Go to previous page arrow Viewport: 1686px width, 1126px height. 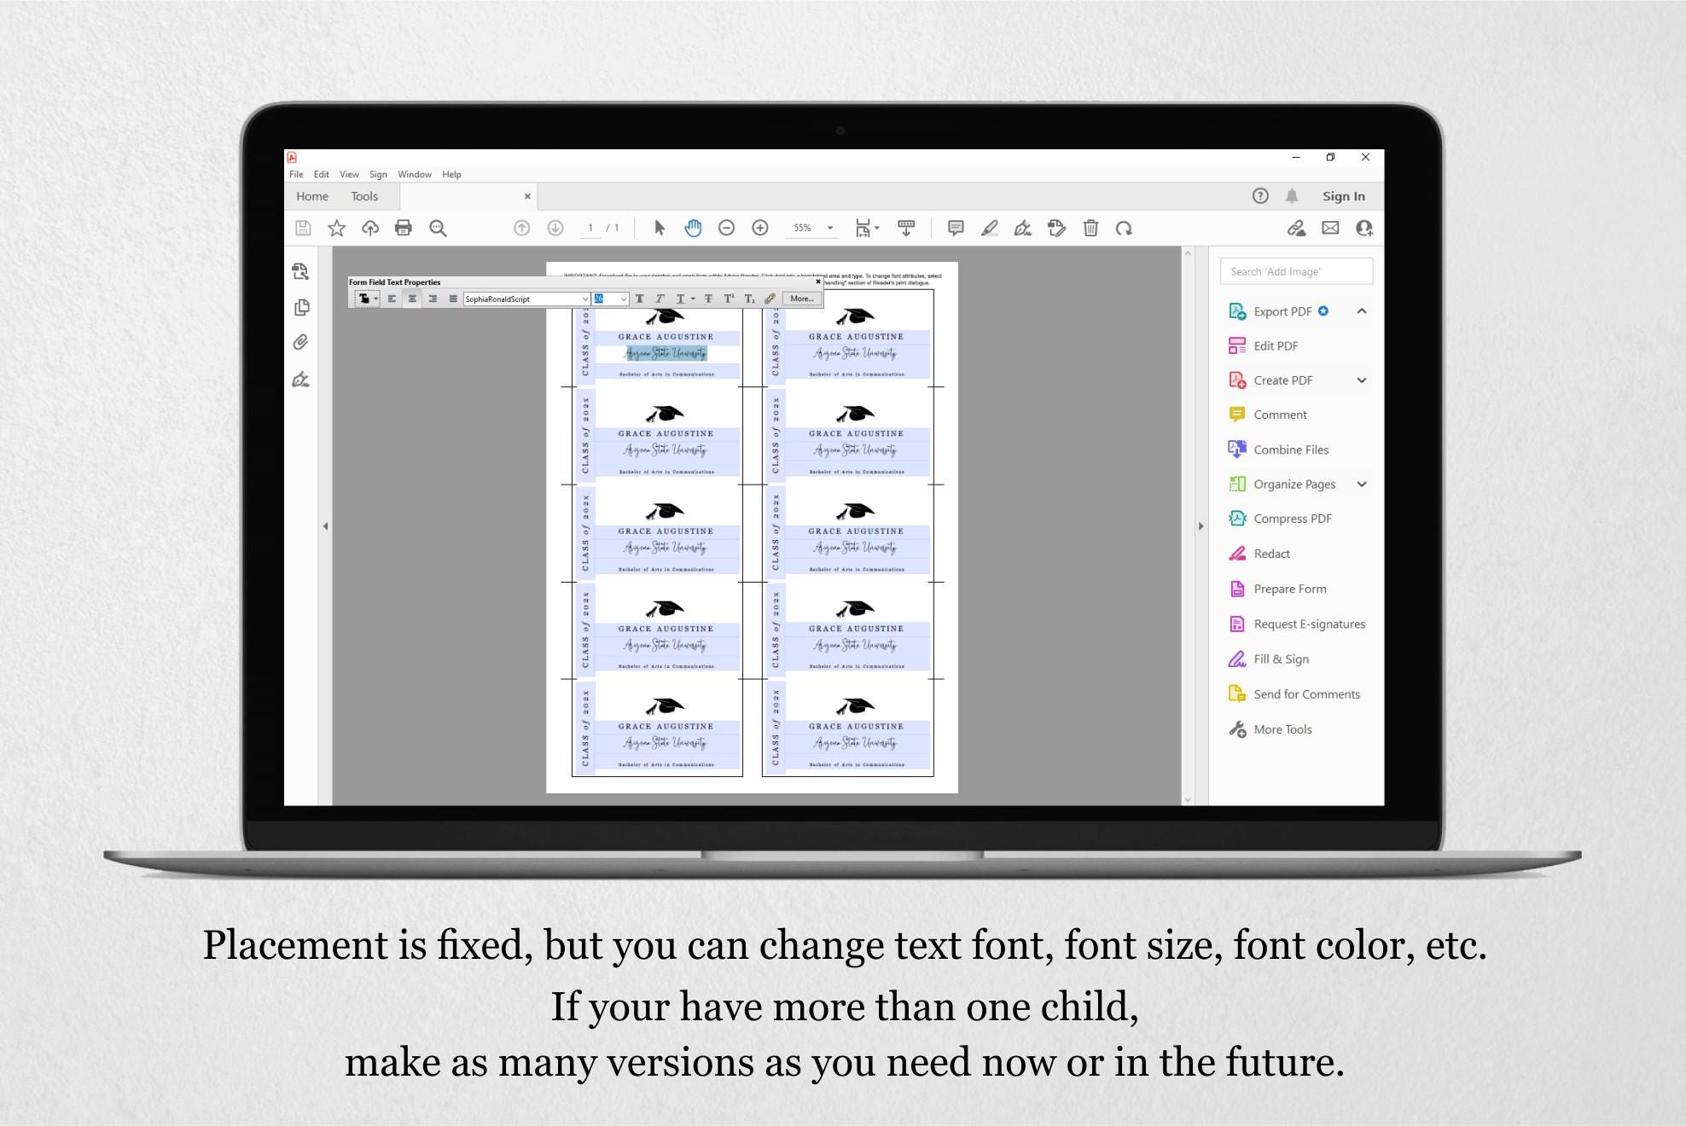click(521, 228)
